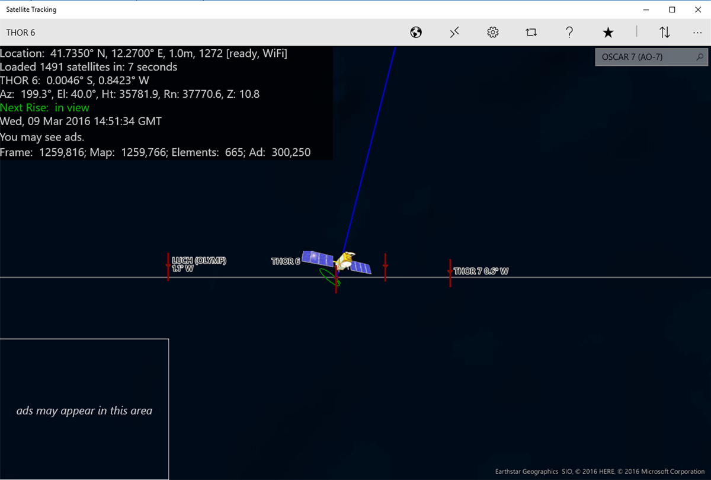Click the search magnifier icon
The image size is (711, 480).
tap(700, 57)
